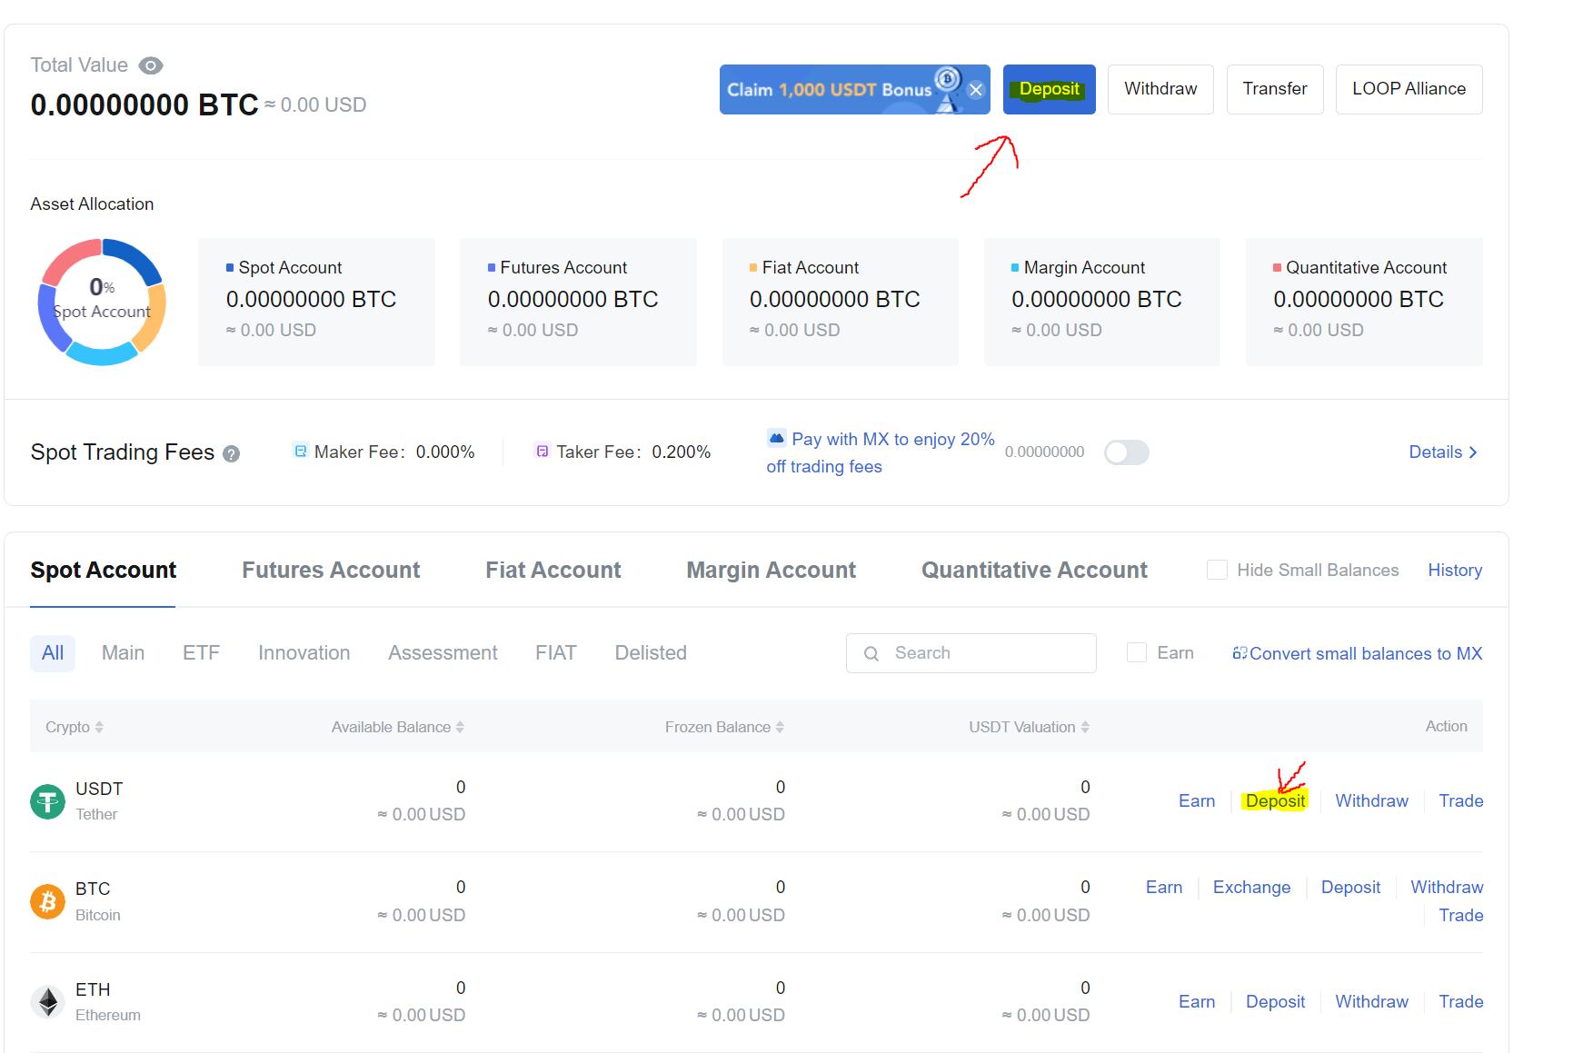Screen dimensions: 1573x1053
Task: Click the Maker Fee icon
Action: tap(301, 451)
